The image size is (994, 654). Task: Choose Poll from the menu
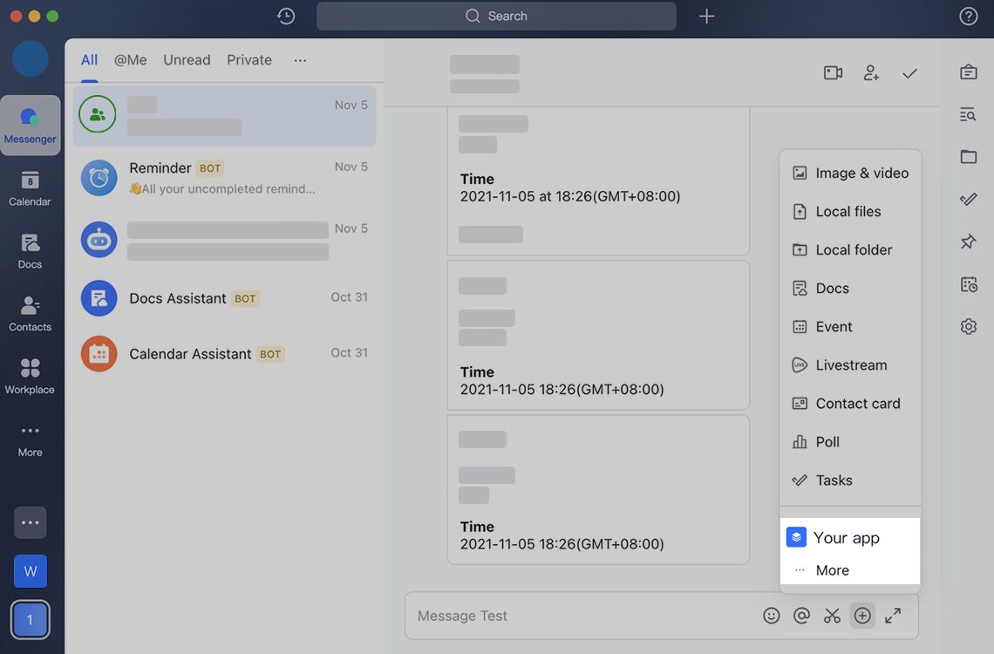coord(850,442)
